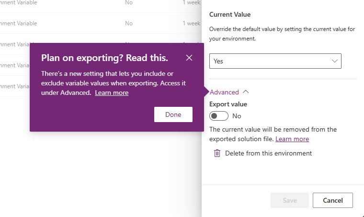This screenshot has height=217, width=364.
Task: Click the Done button in the popup
Action: click(173, 114)
